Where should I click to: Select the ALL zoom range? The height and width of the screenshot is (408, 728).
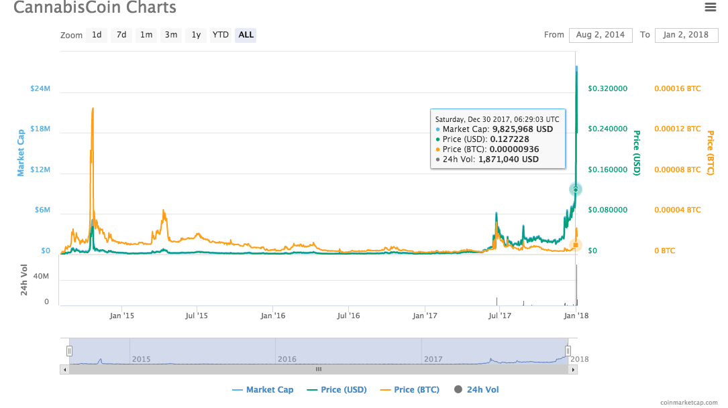(246, 35)
